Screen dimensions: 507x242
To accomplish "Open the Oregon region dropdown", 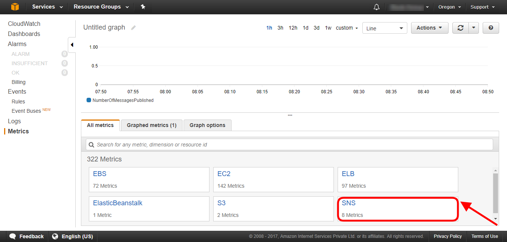I will tap(450, 7).
